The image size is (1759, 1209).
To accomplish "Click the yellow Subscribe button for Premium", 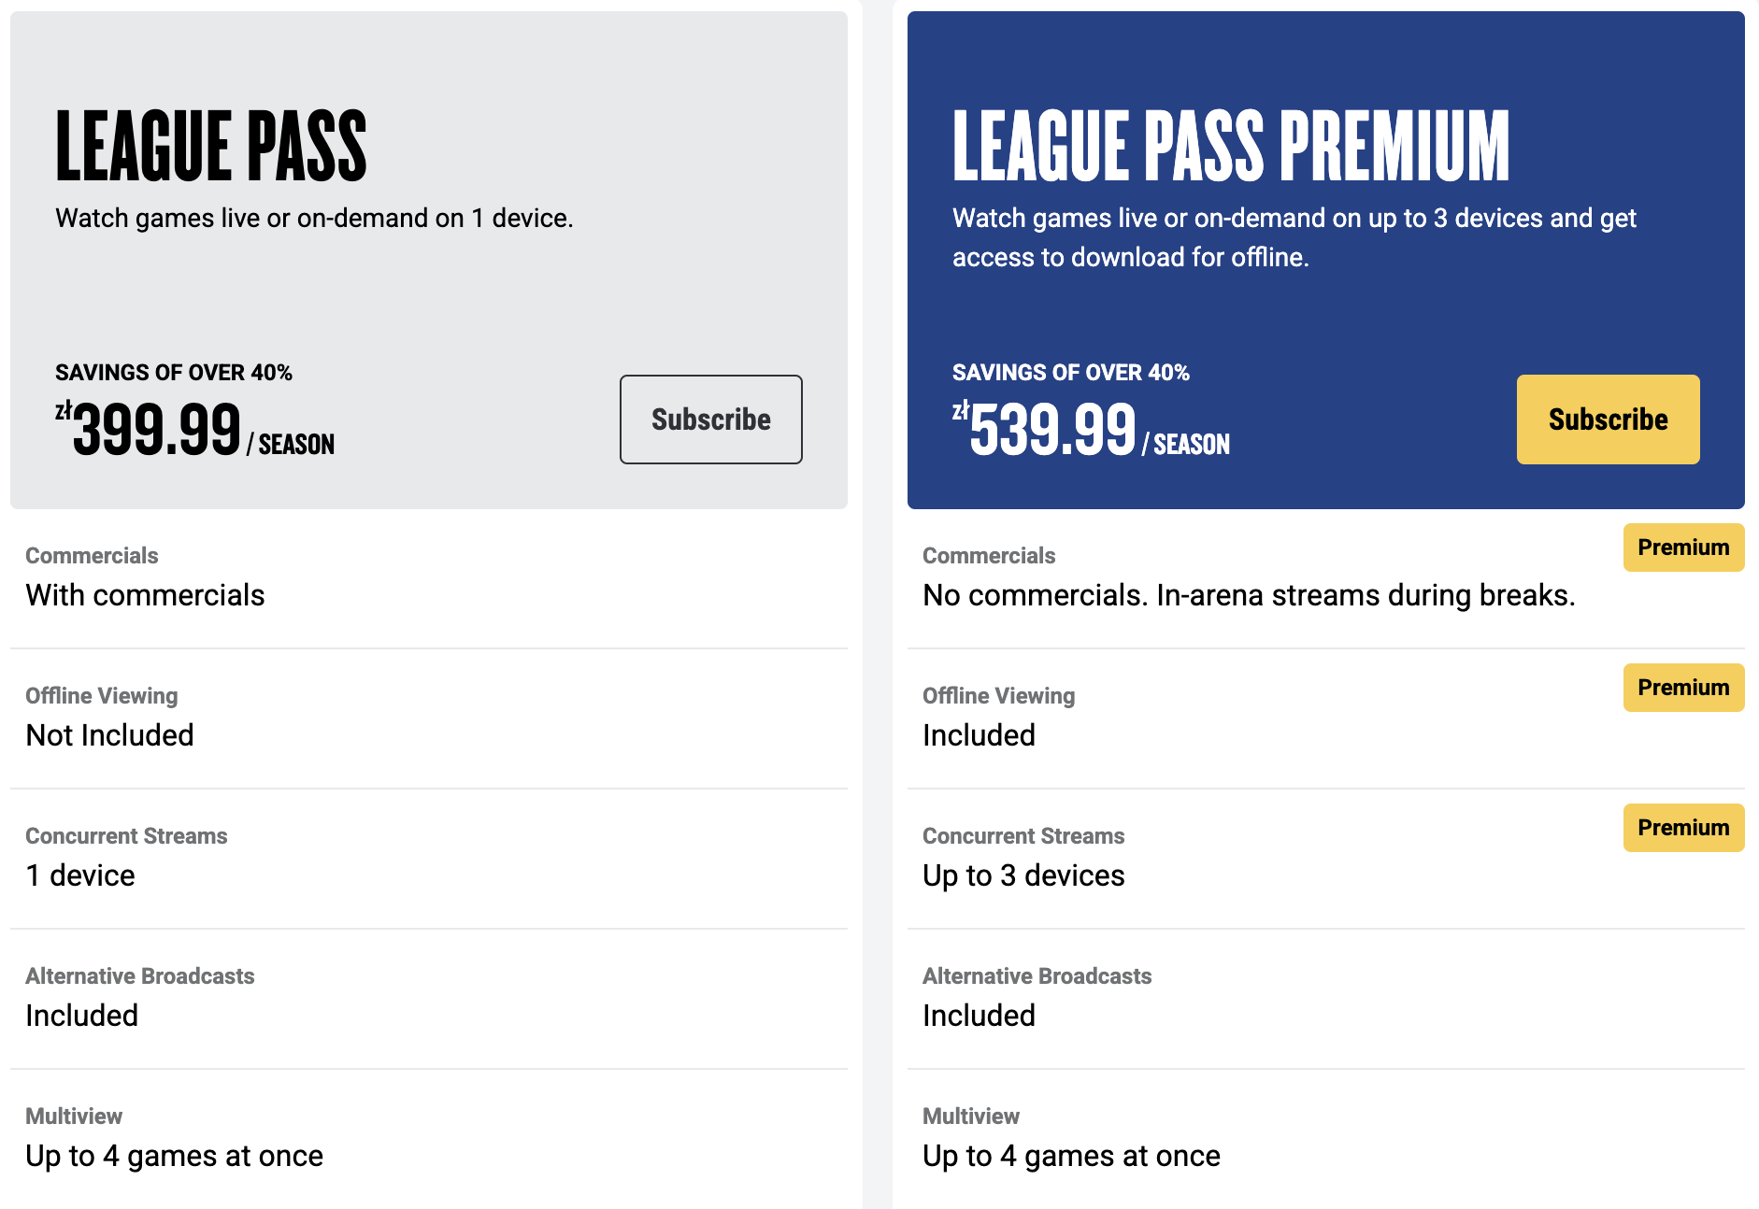I will tap(1608, 420).
